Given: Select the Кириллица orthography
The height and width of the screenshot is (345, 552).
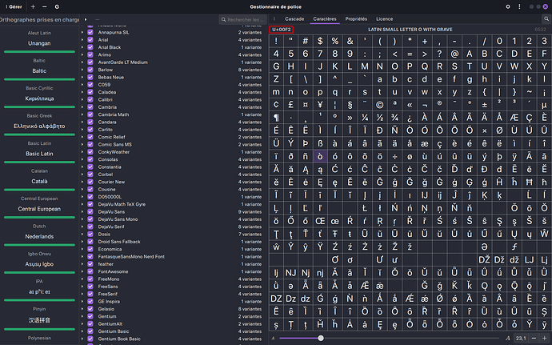Looking at the screenshot, I should click(39, 98).
